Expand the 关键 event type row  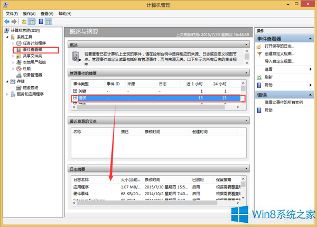75,90
